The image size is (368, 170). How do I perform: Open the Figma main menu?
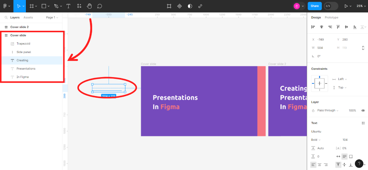(x=5, y=6)
